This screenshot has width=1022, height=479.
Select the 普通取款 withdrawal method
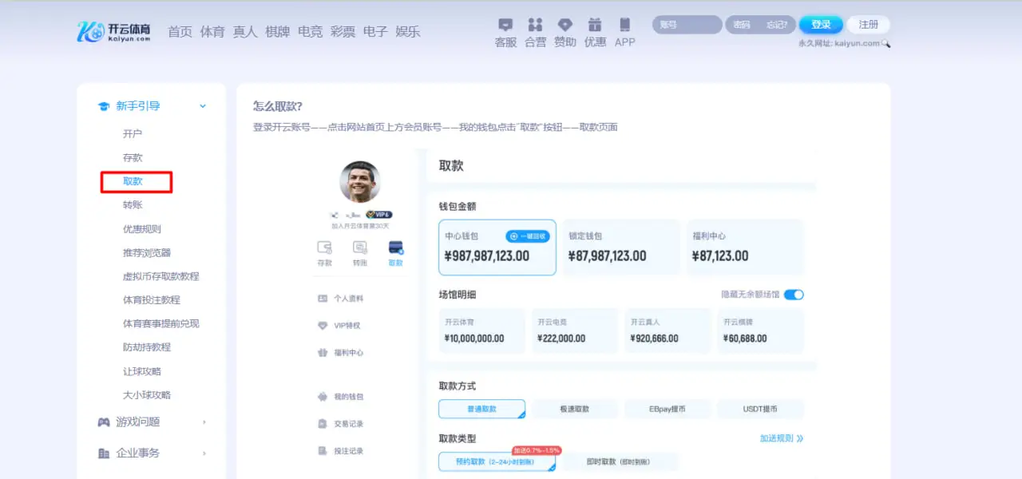pos(482,408)
